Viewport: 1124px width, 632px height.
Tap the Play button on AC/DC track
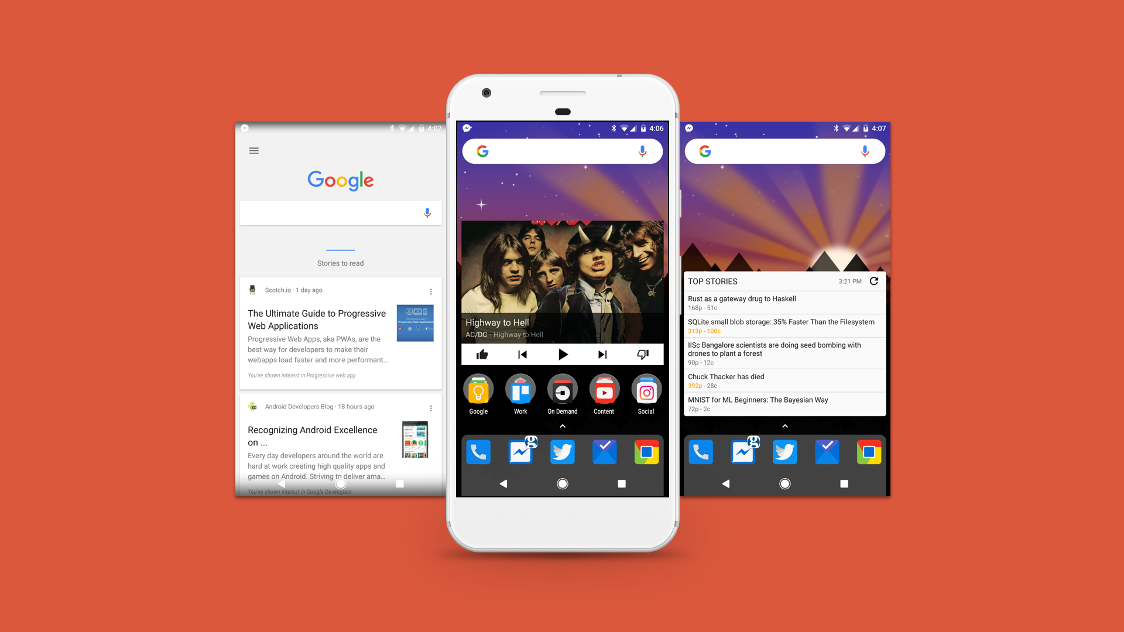tap(563, 353)
